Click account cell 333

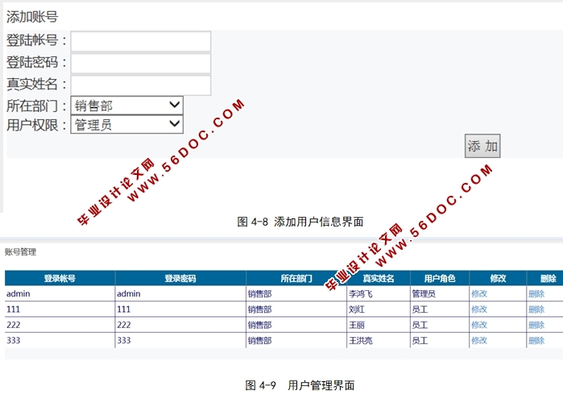point(60,340)
